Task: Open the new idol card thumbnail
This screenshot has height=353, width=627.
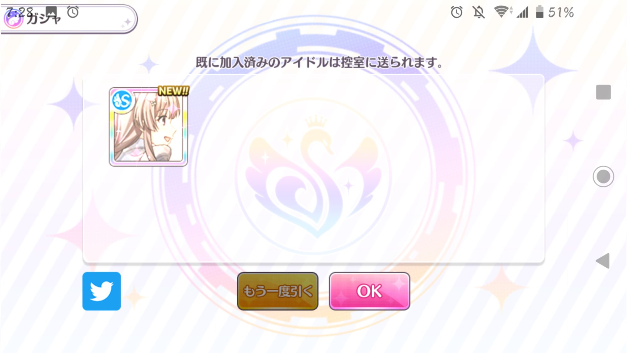Action: (148, 126)
